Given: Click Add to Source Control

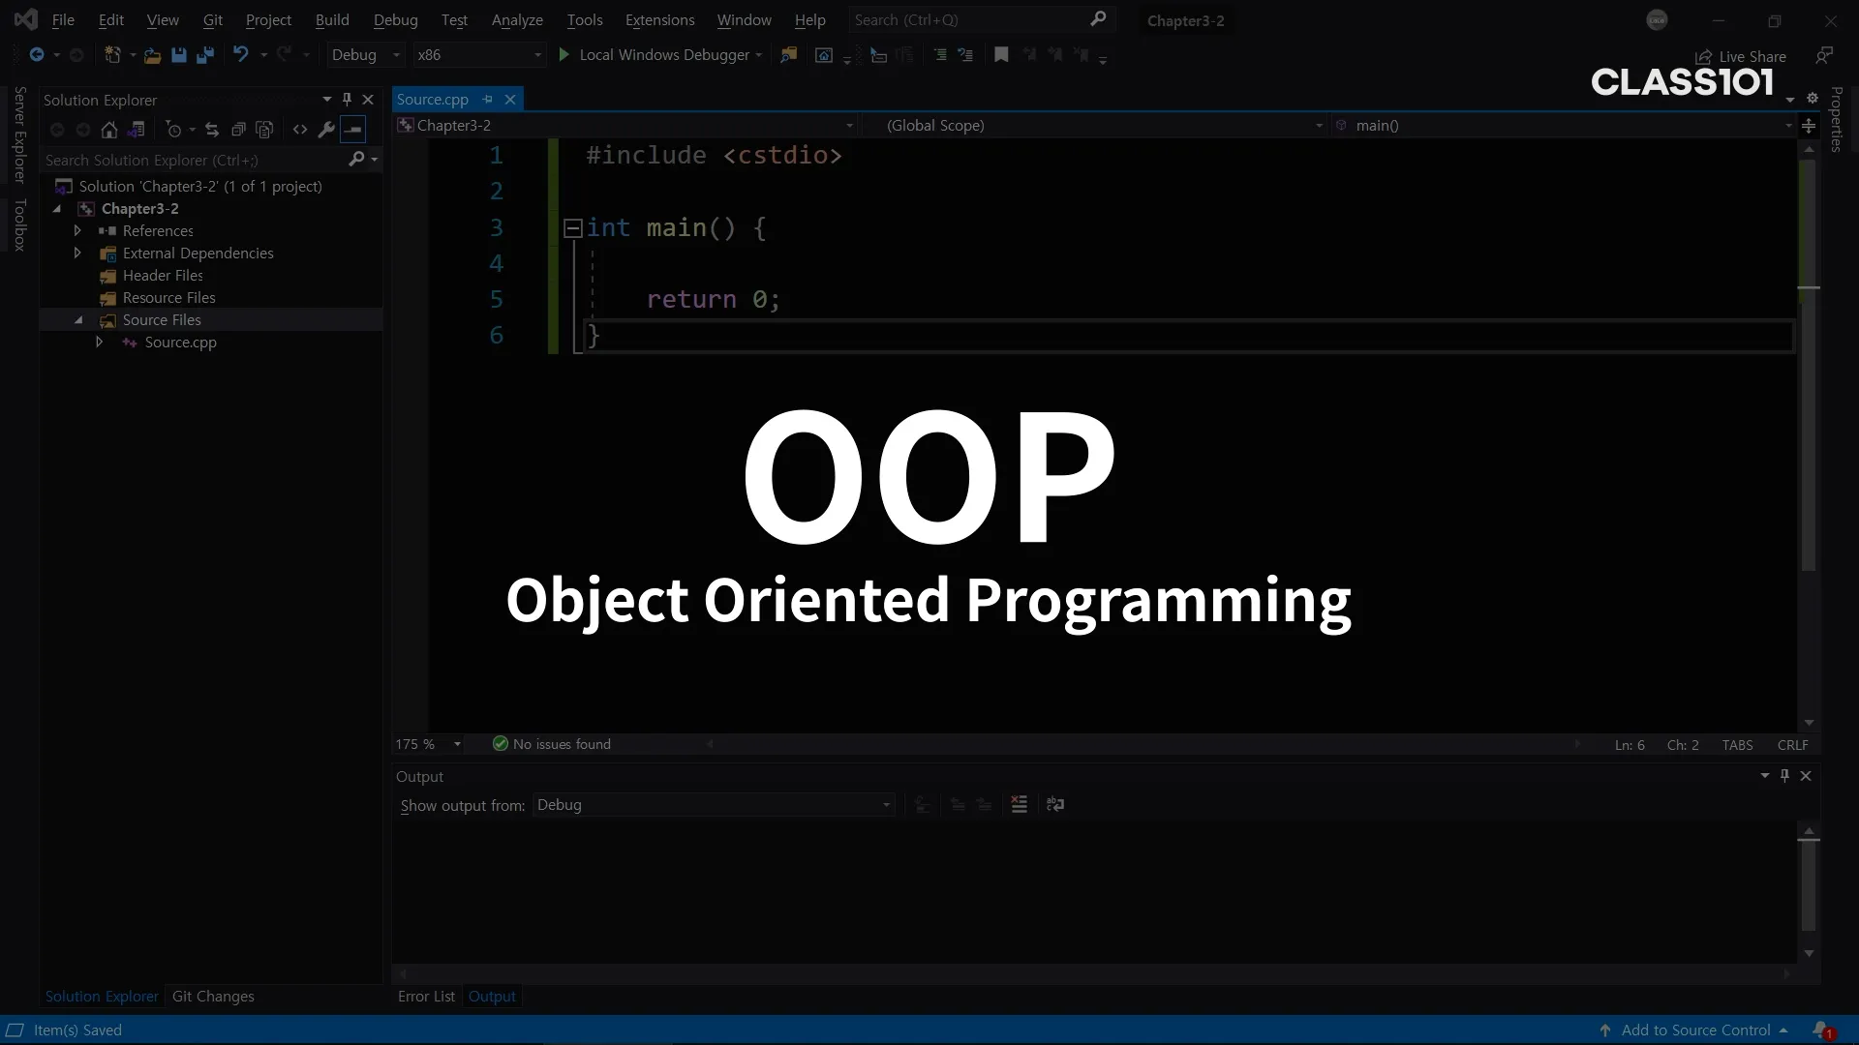Looking at the screenshot, I should click(x=1694, y=1030).
